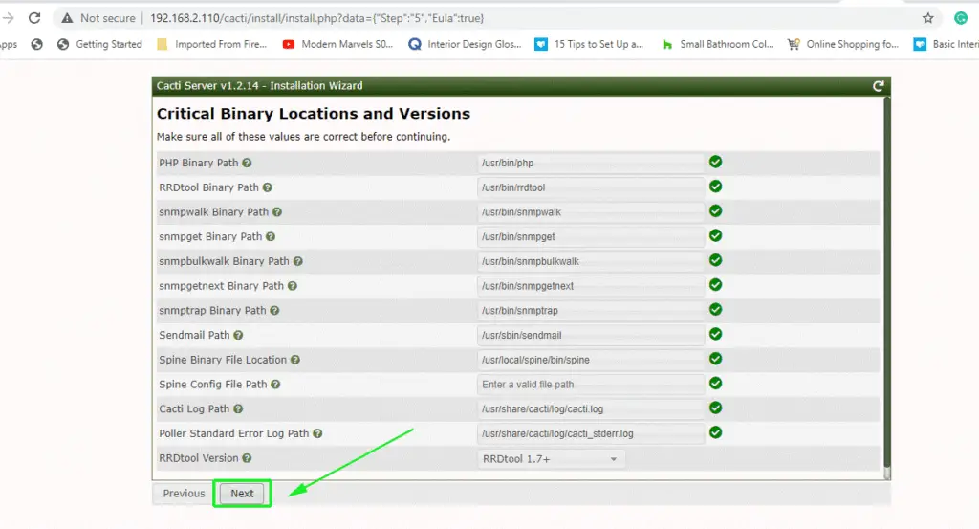Click the green check next to cacti.log path
The width and height of the screenshot is (979, 529).
pyautogui.click(x=715, y=408)
